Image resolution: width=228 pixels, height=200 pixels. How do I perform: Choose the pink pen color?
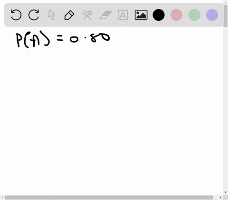pyautogui.click(x=176, y=15)
